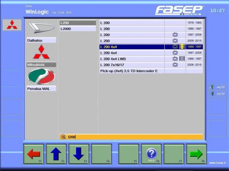Click camera icon on L 200 4x4 LWB row
The image size is (229, 171).
coord(175,59)
